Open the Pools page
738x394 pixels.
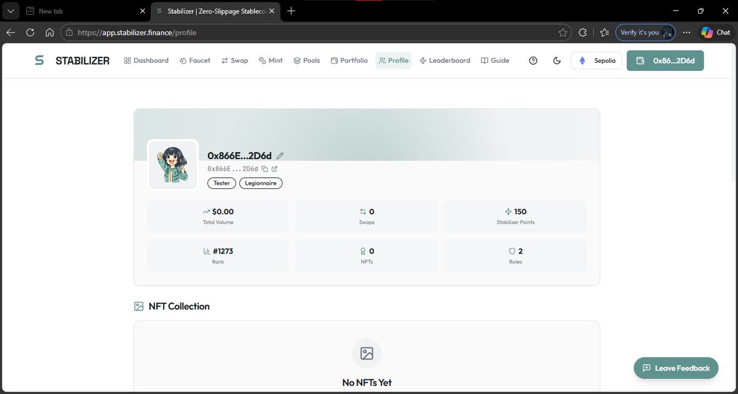tap(306, 60)
